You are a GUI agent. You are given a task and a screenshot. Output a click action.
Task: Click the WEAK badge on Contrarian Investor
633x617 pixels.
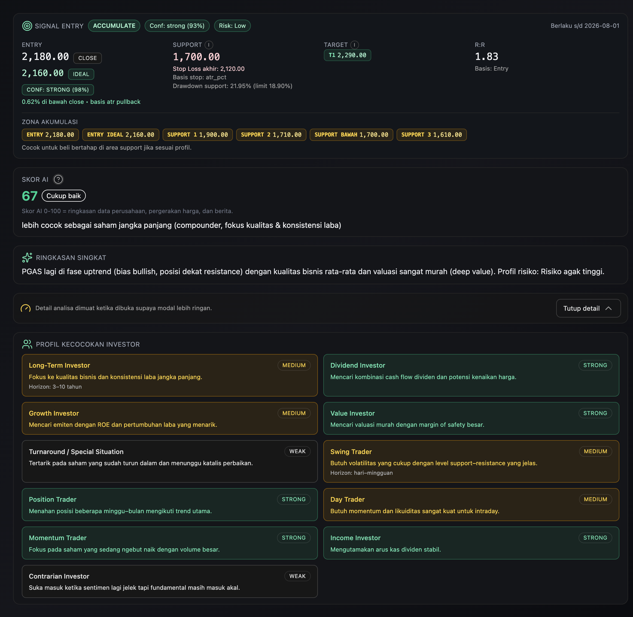tap(297, 576)
